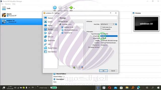
Task: Open the File menu in VirtualBox Manager
Action: click(2, 4)
